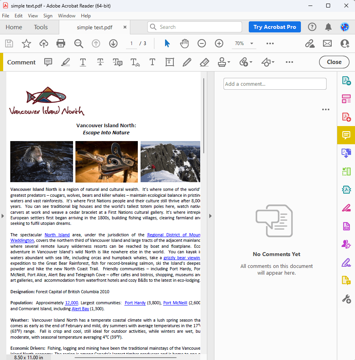Viewport: 355px width, 360px height.
Task: Open the Port Hardy hyperlink
Action: click(135, 303)
